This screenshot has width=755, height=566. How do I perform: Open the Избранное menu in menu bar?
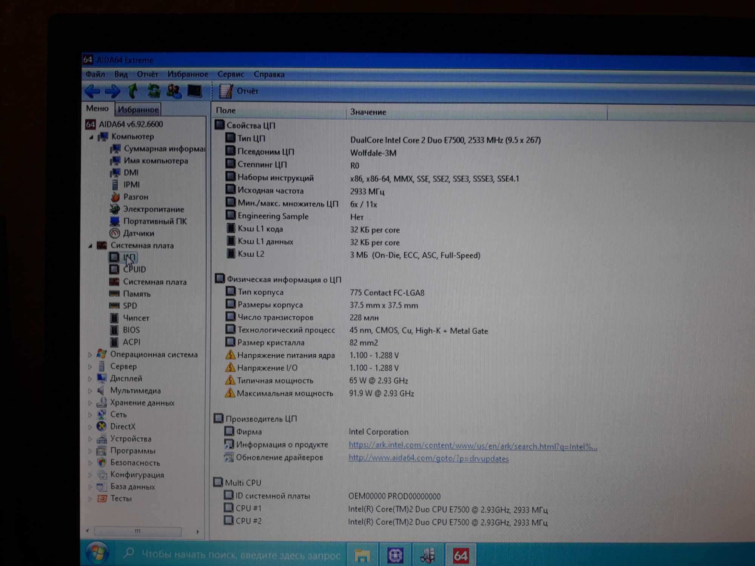pyautogui.click(x=188, y=74)
